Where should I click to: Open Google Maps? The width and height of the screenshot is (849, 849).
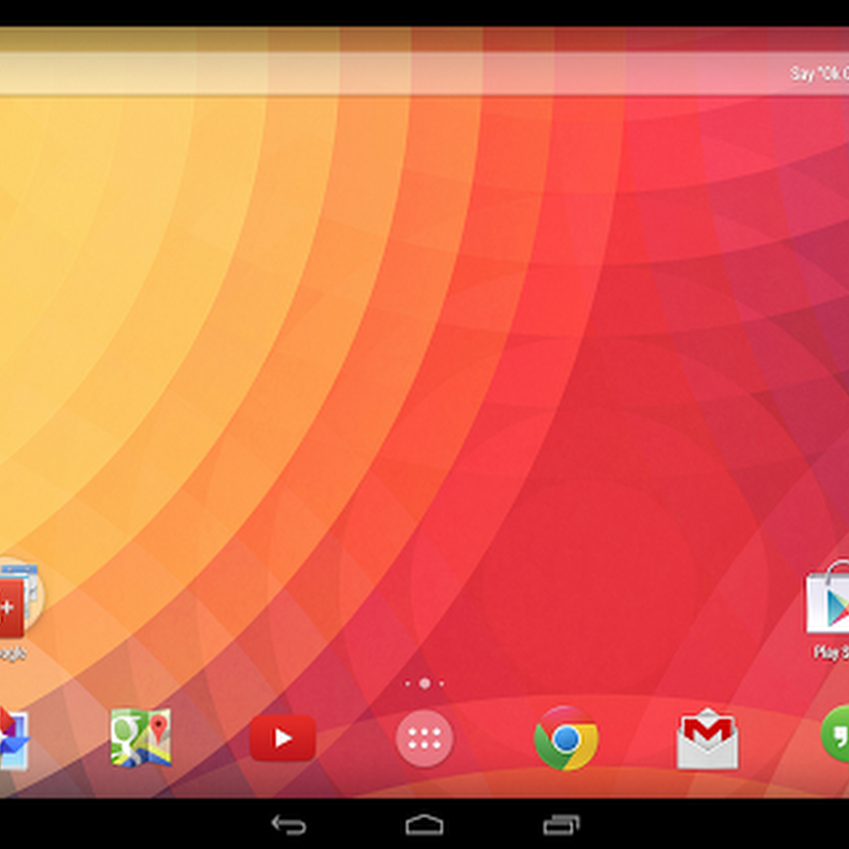pyautogui.click(x=141, y=739)
